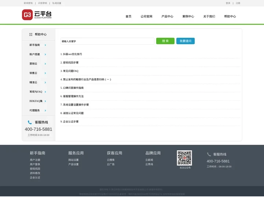This screenshot has width=264, height=198.
Task: Expand the 精准云 chevron arrow
Action: (45, 82)
